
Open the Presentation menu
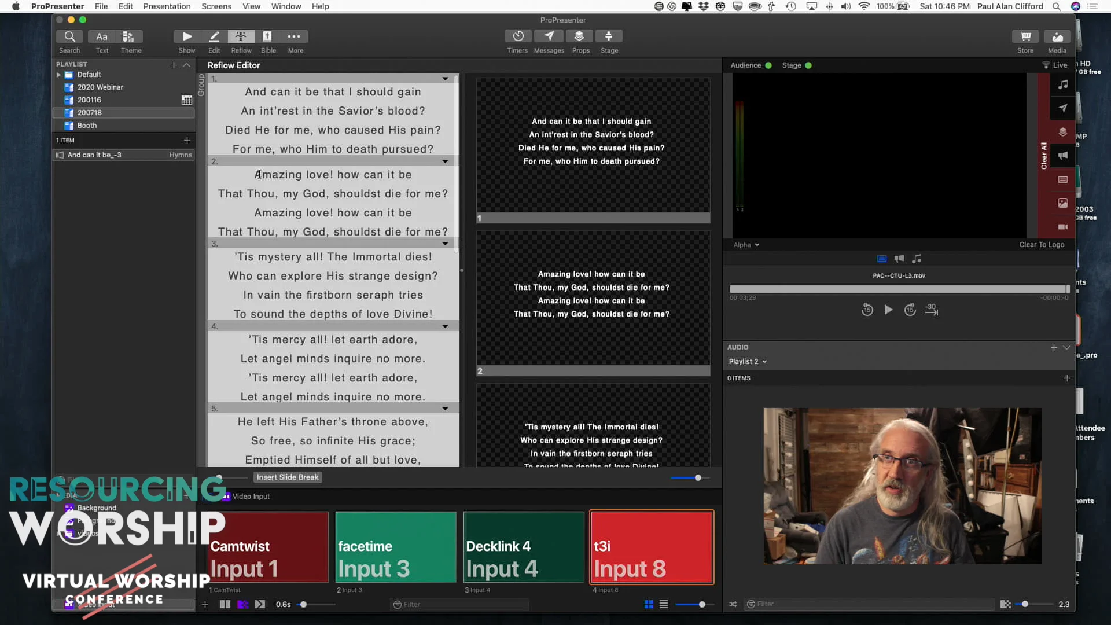[x=167, y=6]
